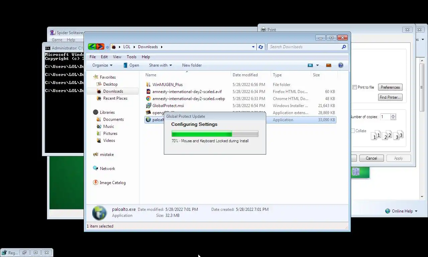Click the Open toolbar button
This screenshot has width=428, height=257.
(x=131, y=65)
